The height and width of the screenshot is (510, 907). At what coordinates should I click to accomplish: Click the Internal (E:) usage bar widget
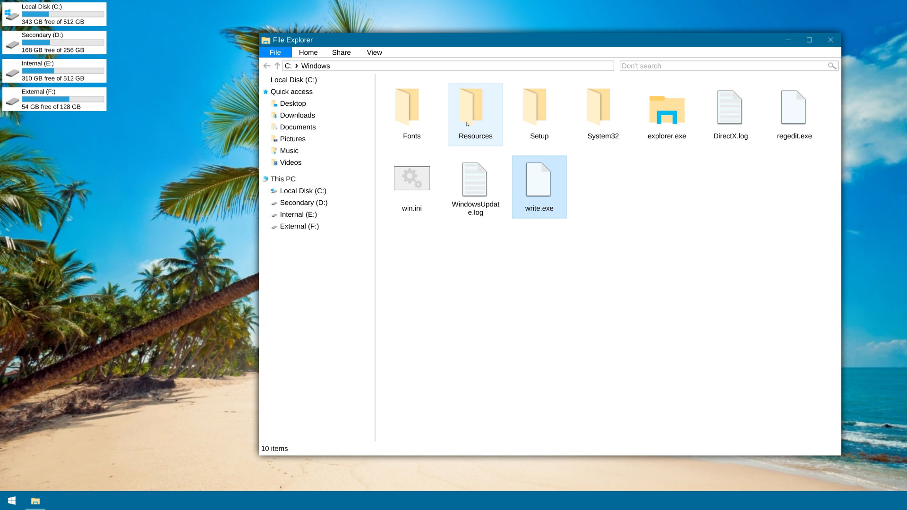tap(63, 71)
